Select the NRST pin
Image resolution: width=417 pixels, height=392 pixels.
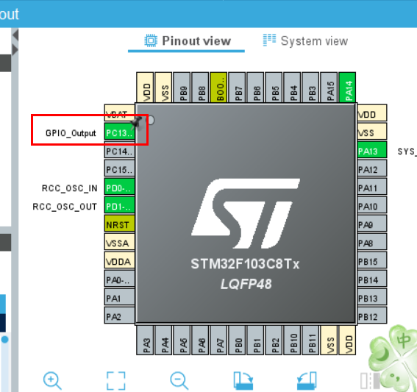119,224
